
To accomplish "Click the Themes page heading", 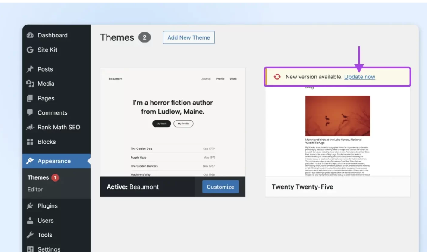I will point(117,37).
